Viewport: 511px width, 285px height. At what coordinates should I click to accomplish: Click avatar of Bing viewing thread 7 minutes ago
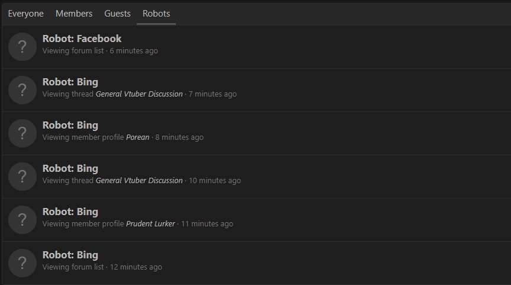point(22,90)
